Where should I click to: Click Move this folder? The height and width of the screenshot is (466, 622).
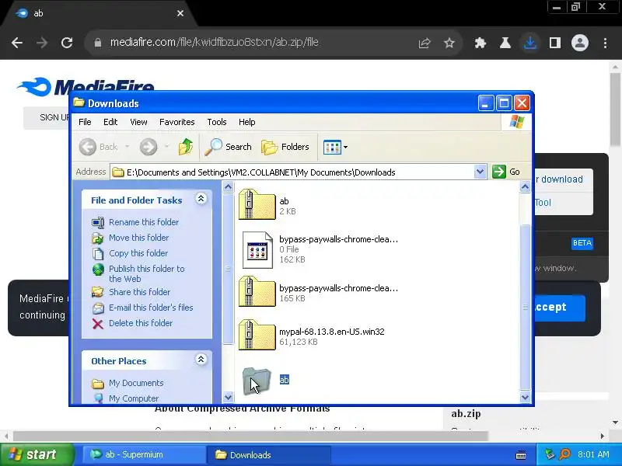(x=139, y=238)
